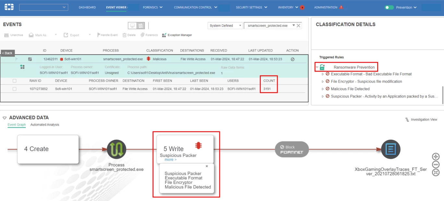This screenshot has width=444, height=201.
Task: Click the smartscreen_protected.exe process node icon
Action: [x=116, y=150]
